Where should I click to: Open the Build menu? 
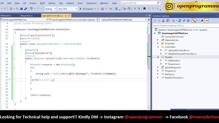pos(42,3)
